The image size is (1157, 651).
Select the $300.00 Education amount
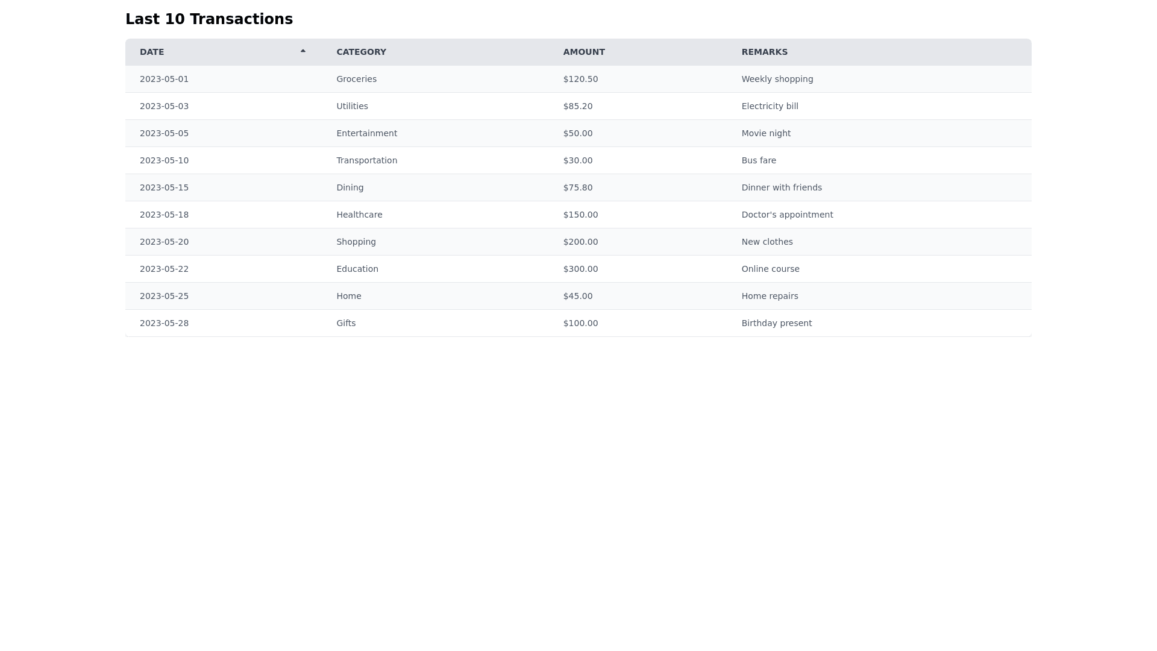(x=580, y=269)
